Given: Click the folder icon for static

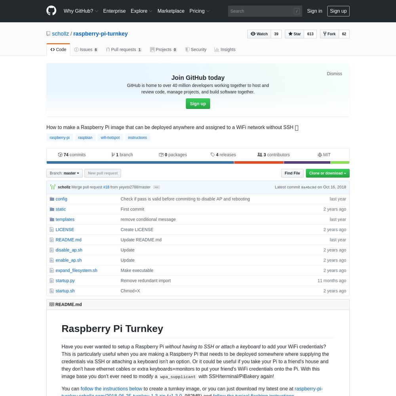Looking at the screenshot, I should coord(52,209).
